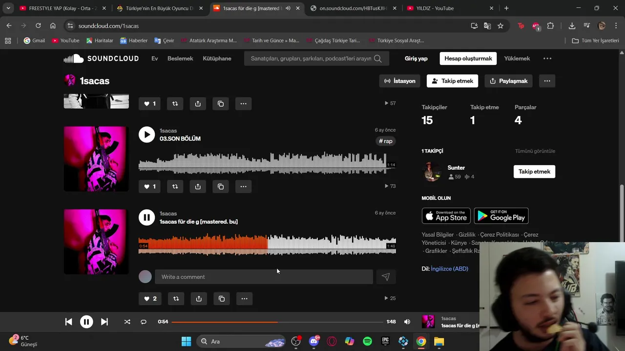Open the Kütüphane navigation tab
Viewport: 625px width, 351px height.
[217, 58]
